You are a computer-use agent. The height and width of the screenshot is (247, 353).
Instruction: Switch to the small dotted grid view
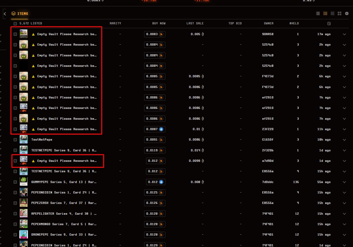(332, 14)
